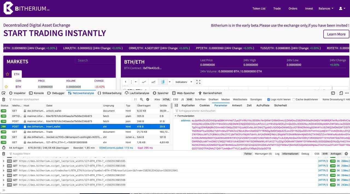Select the ETH market tab
The height and width of the screenshot is (194, 350).
[17, 74]
